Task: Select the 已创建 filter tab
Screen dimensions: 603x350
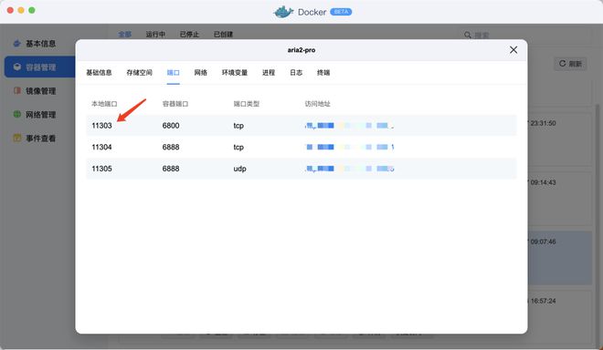Action: click(x=224, y=34)
